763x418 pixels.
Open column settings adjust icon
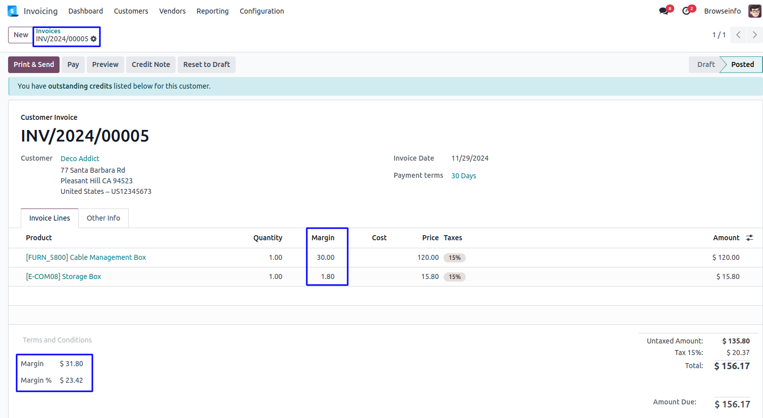[x=749, y=238]
